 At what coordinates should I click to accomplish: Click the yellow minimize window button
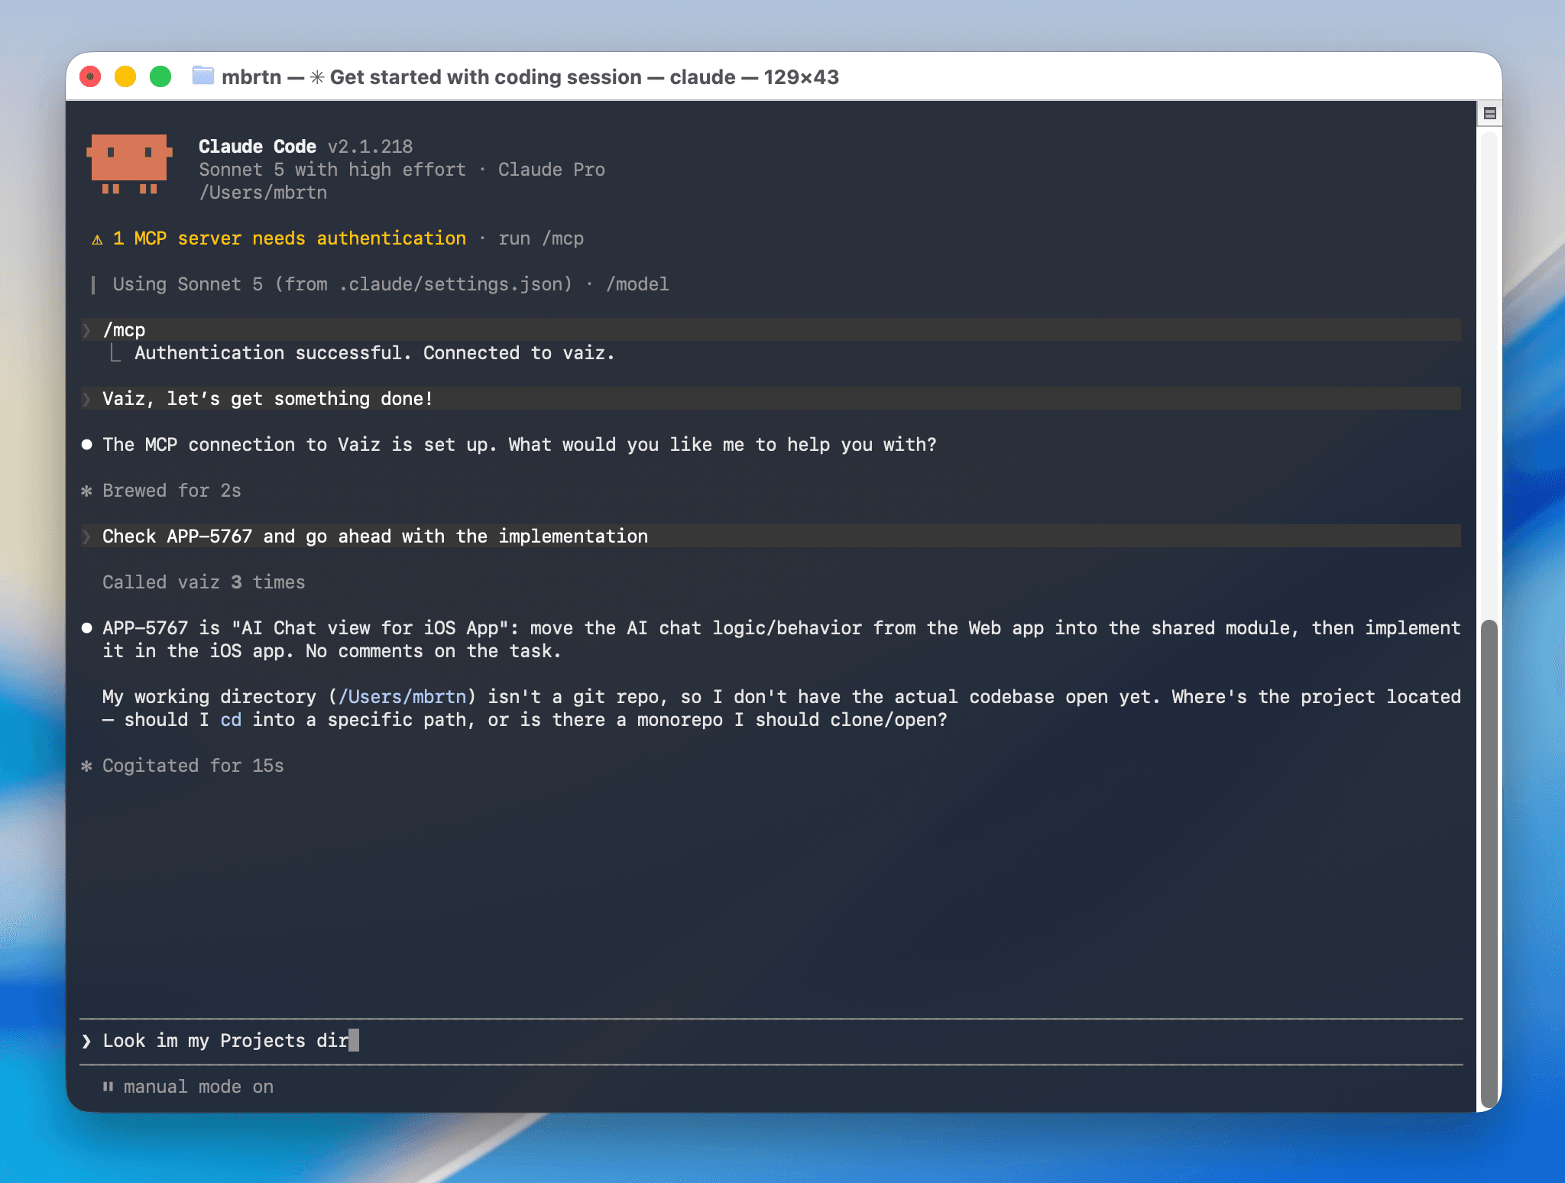pyautogui.click(x=125, y=76)
